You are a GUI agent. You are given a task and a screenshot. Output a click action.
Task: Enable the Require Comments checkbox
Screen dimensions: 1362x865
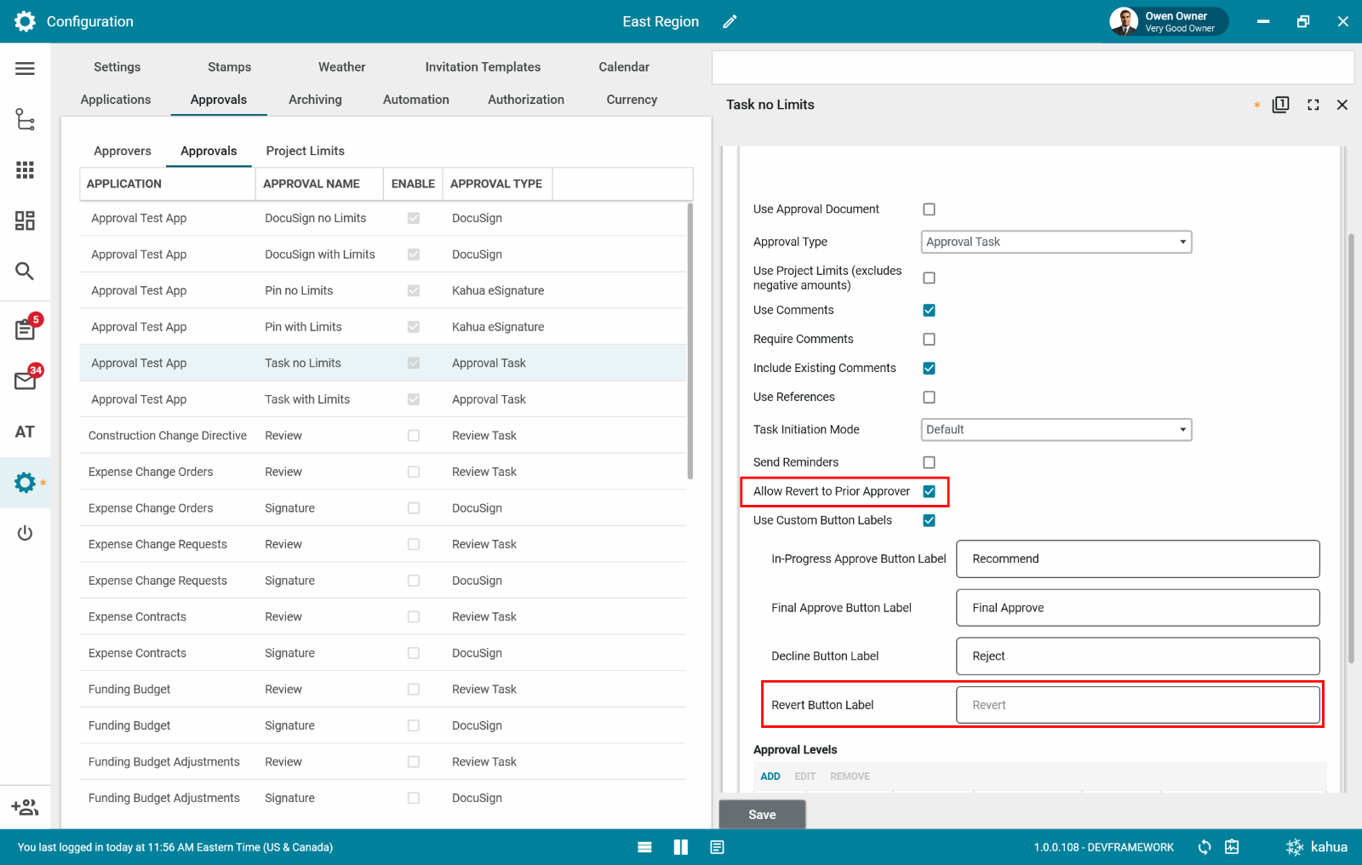click(x=929, y=339)
